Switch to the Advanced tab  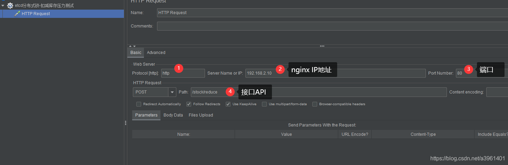click(156, 53)
